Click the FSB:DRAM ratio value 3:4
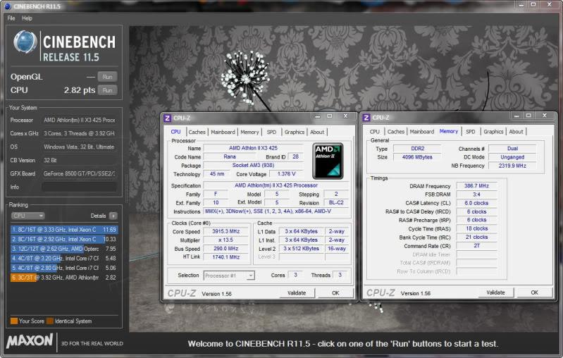This screenshot has height=358, width=563. tap(476, 195)
